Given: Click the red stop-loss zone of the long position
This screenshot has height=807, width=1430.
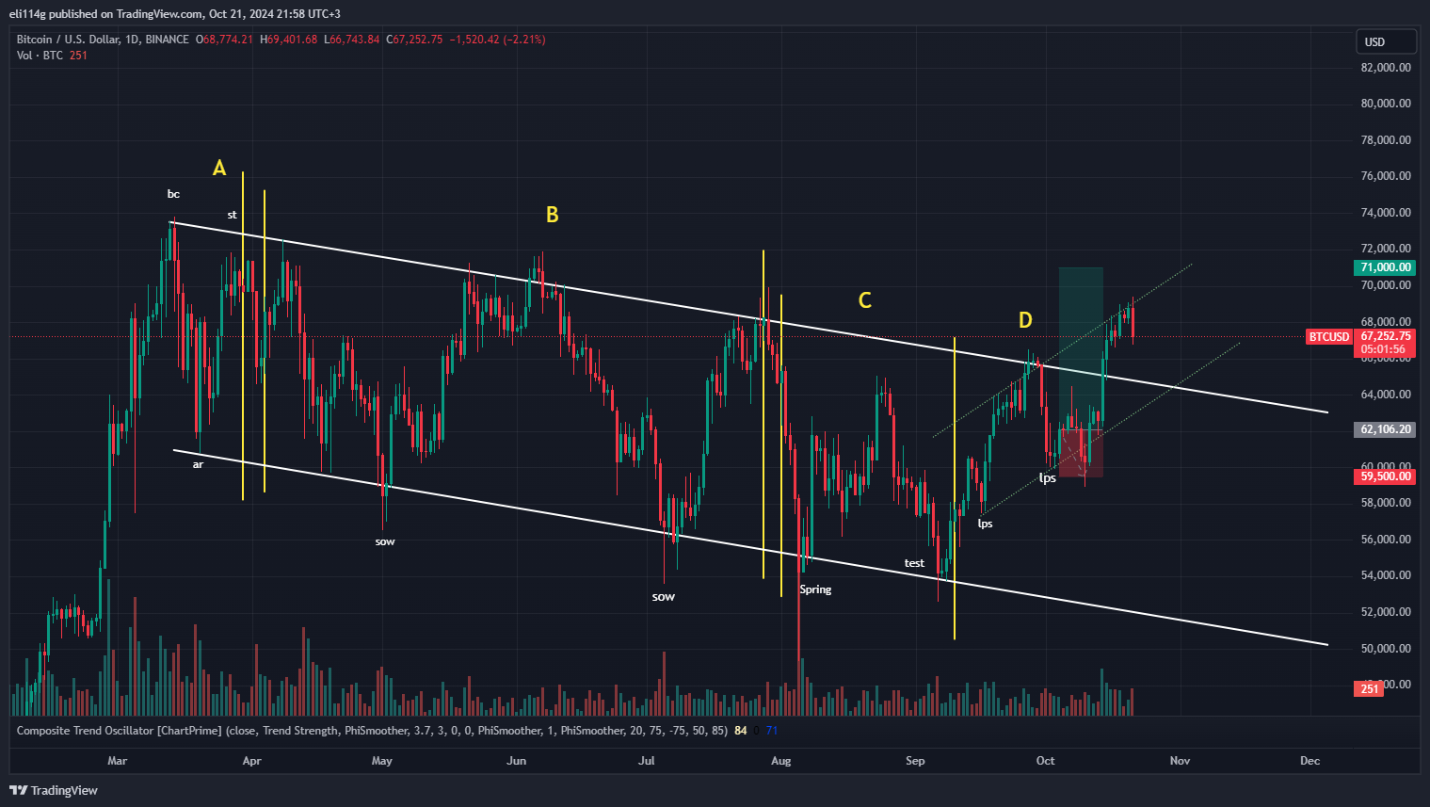Looking at the screenshot, I should click(1081, 453).
